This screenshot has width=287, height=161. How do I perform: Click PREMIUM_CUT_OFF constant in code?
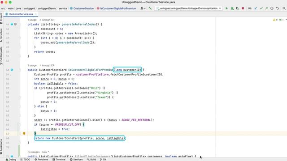pos(68,124)
